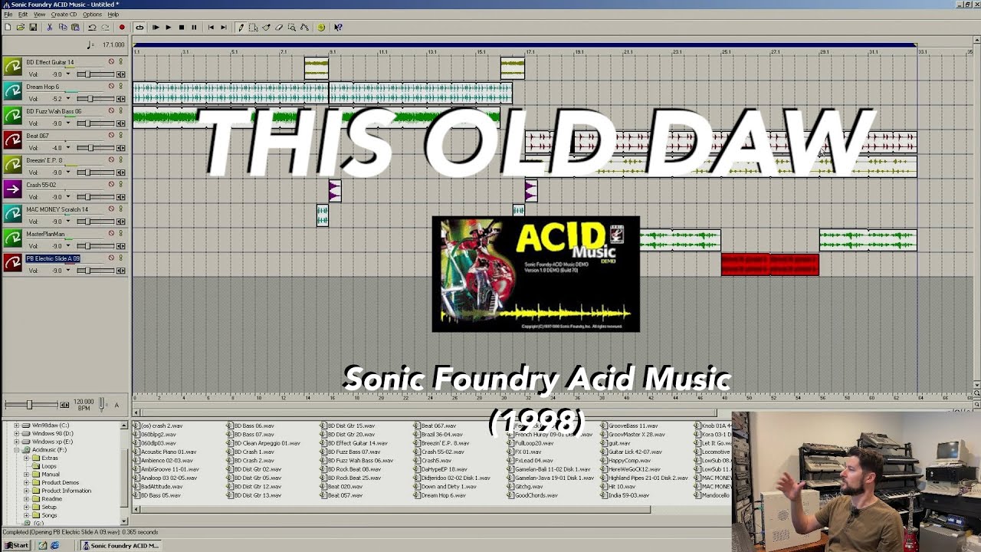Image resolution: width=981 pixels, height=552 pixels.
Task: Start recording with the red Record button
Action: click(122, 27)
